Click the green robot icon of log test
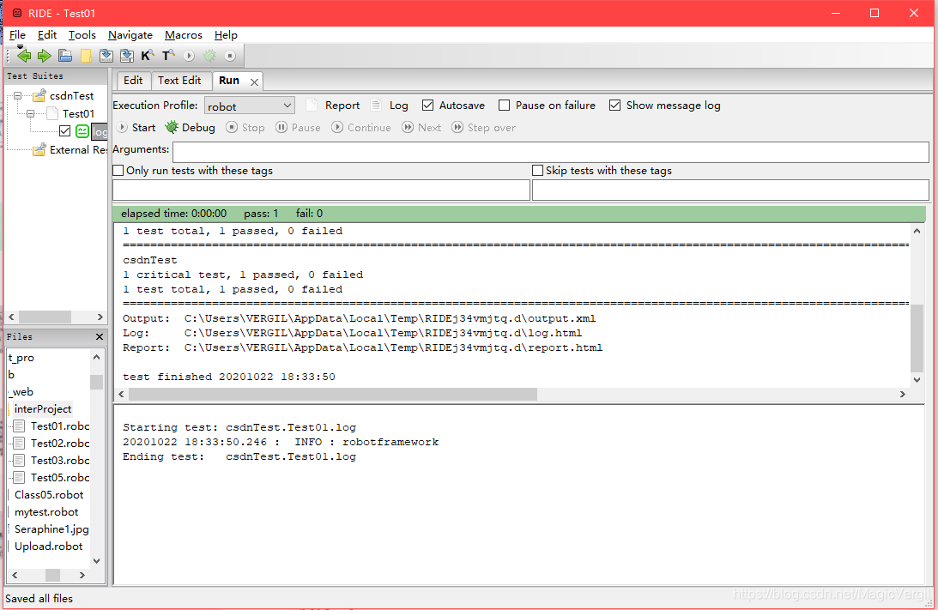This screenshot has height=610, width=938. click(x=82, y=131)
